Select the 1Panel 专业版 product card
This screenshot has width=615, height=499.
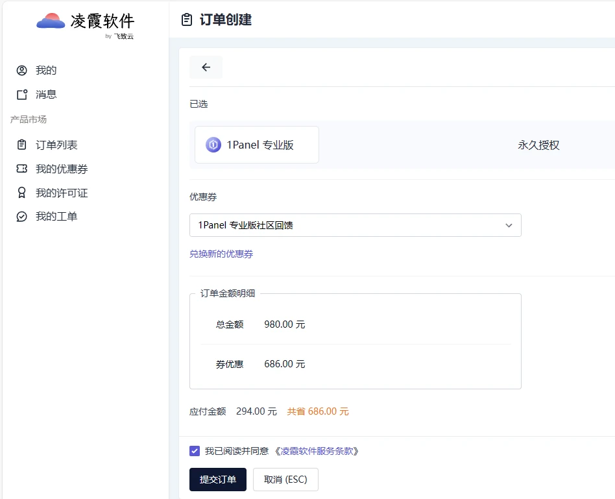(257, 145)
